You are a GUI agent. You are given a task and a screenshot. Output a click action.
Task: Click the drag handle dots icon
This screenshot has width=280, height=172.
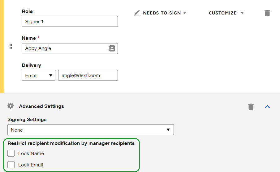(x=11, y=47)
